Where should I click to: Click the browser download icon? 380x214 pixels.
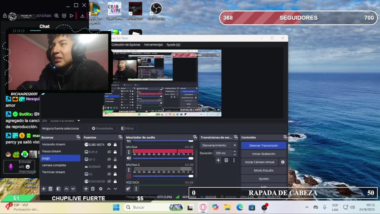point(82,16)
